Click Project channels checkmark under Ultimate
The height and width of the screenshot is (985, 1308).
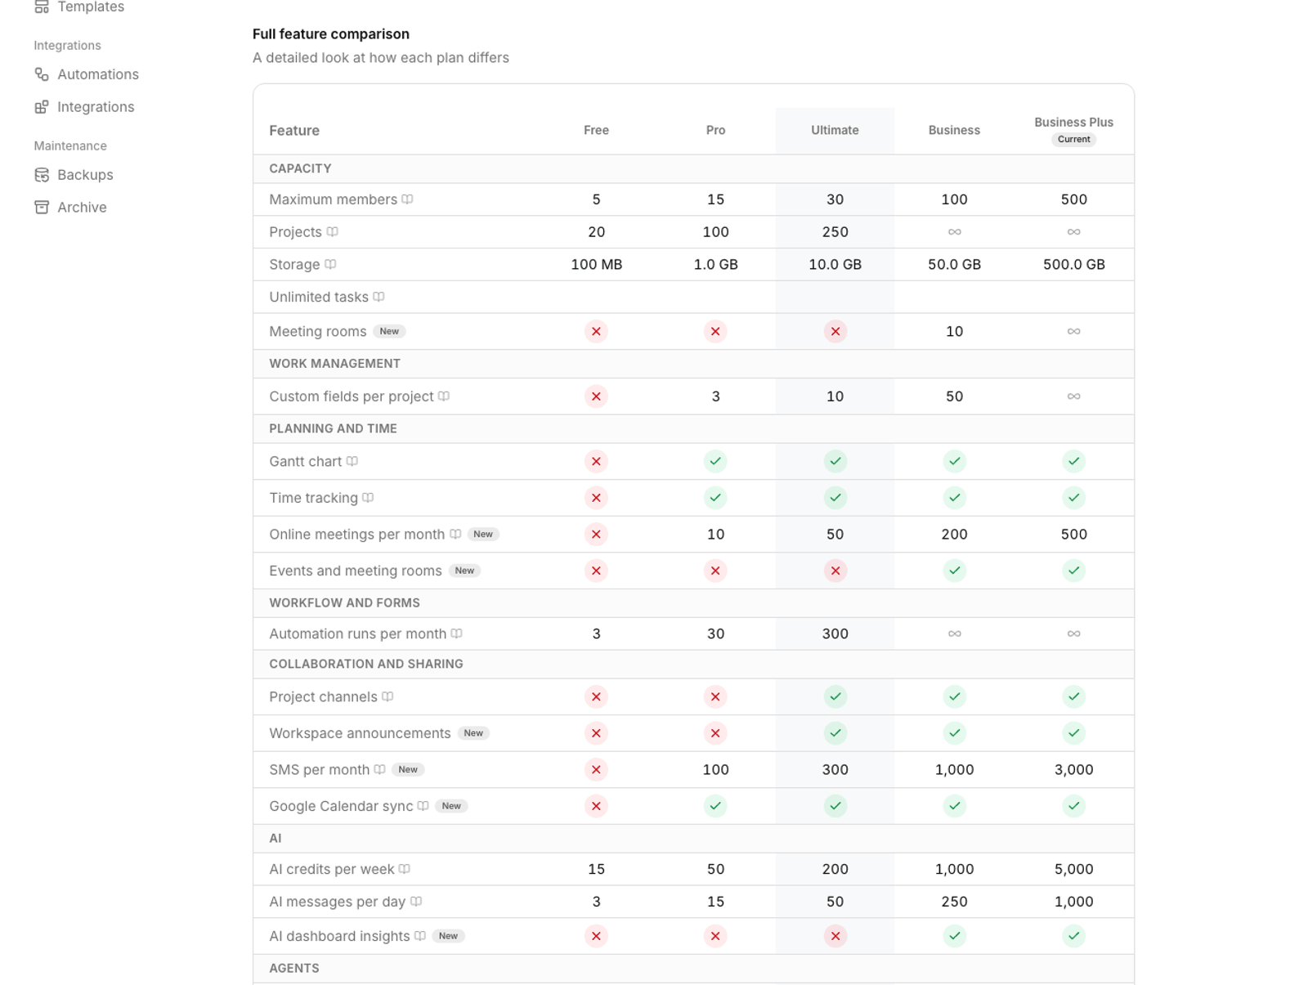835,697
